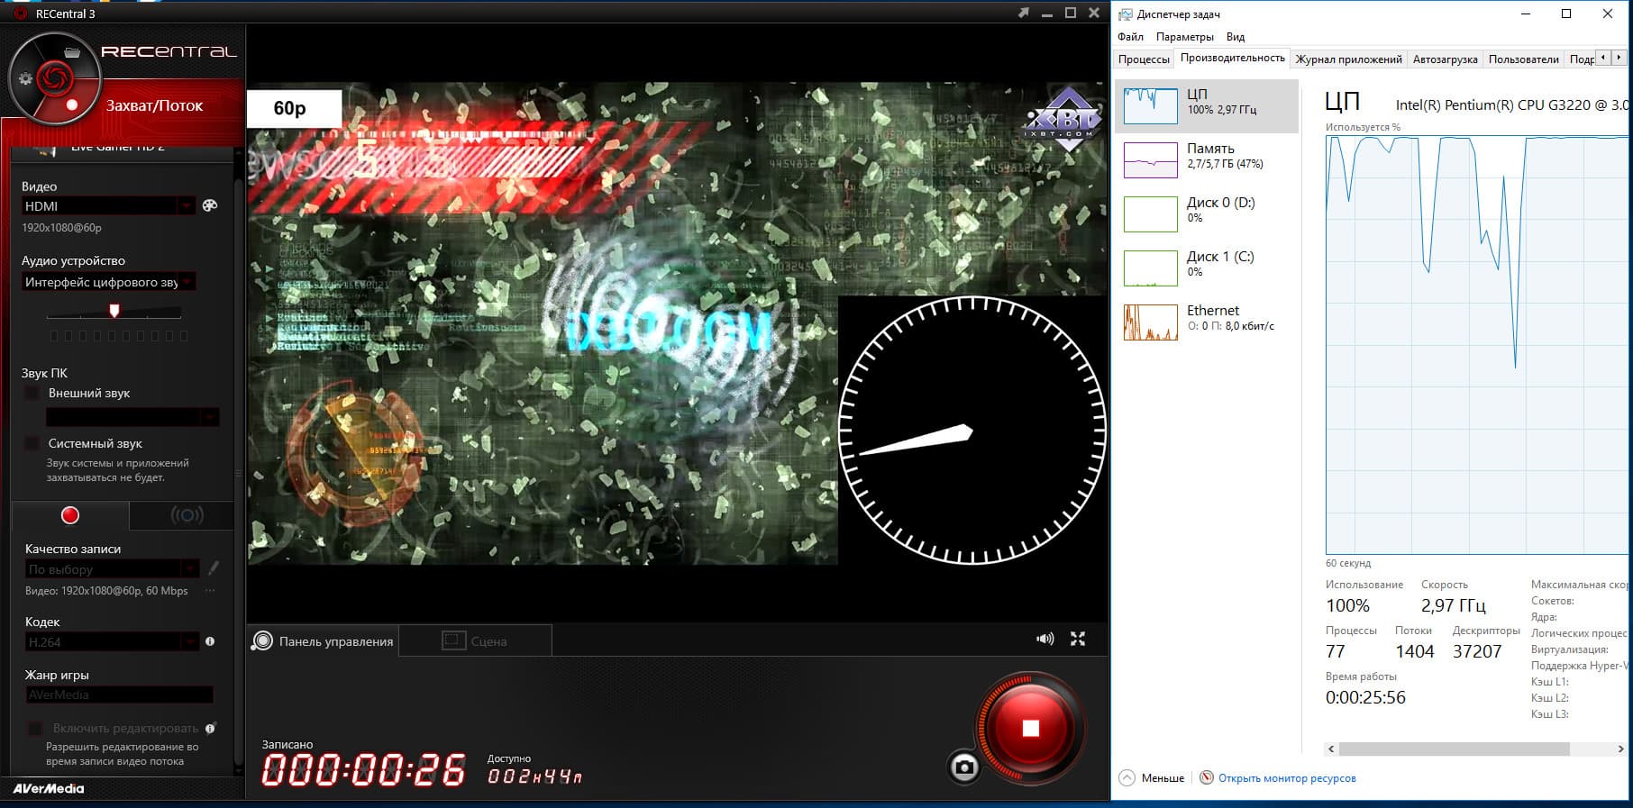Click Открыть монитор ресурсов link
The height and width of the screenshot is (808, 1633).
coord(1287,778)
